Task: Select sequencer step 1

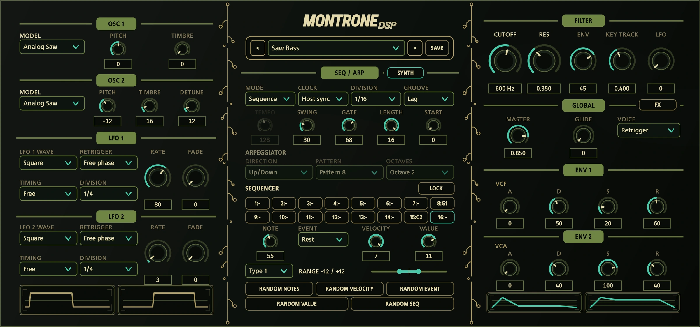Action: [x=257, y=204]
